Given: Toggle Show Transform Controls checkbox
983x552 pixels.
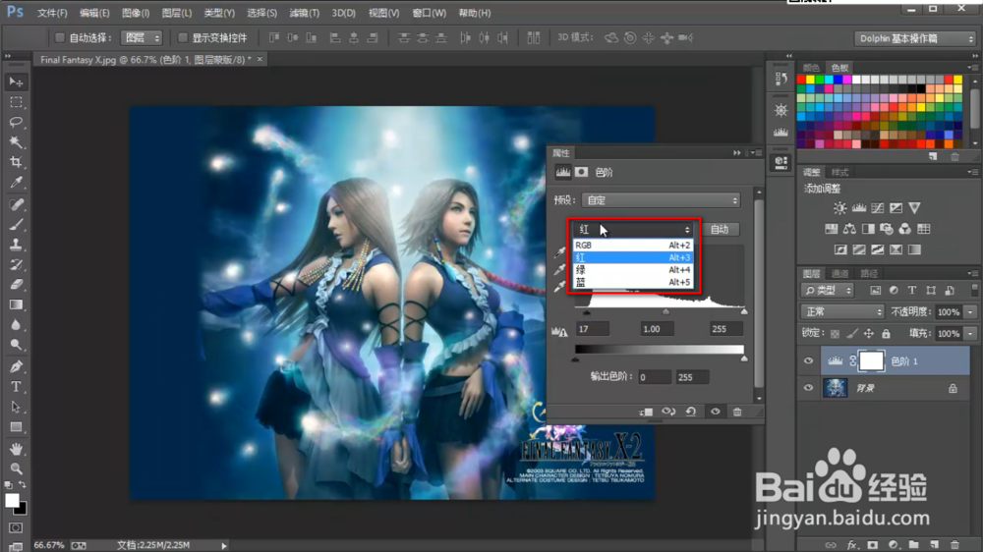Looking at the screenshot, I should click(183, 37).
